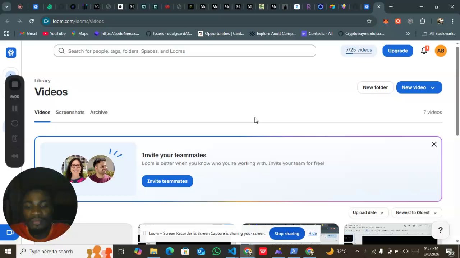Open YouTube bookmark

coord(54,33)
